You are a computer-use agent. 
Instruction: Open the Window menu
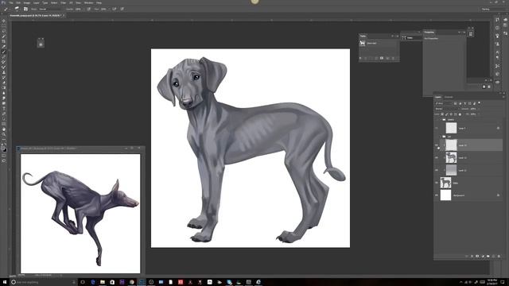[x=88, y=2]
